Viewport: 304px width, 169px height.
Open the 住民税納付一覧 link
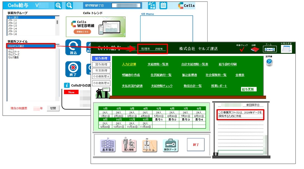point(161,75)
